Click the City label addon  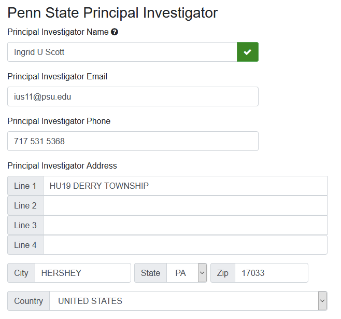(21, 273)
